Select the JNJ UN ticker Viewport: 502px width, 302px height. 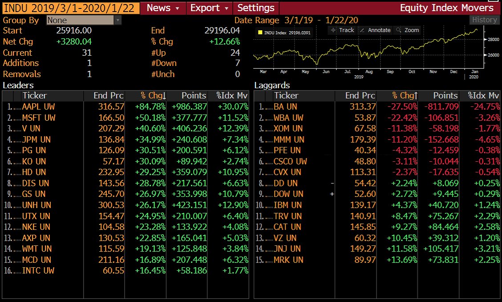(x=287, y=249)
